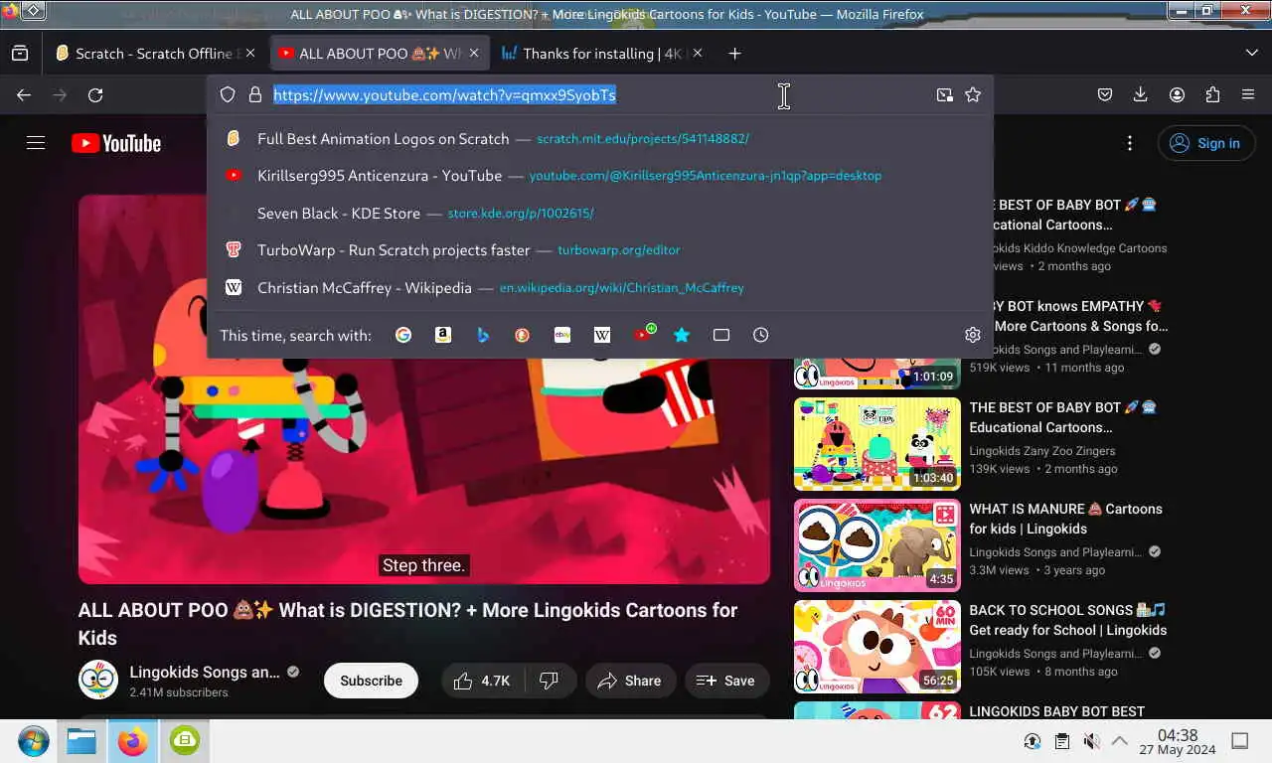
Task: Switch to Thanks for installing 4K tab
Action: [x=601, y=53]
